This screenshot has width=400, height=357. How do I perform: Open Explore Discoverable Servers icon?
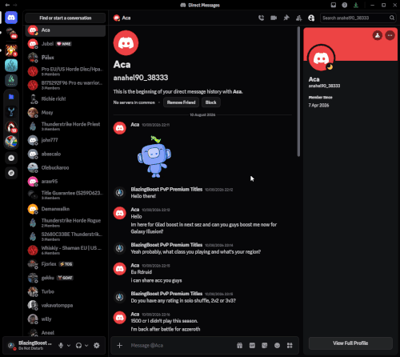tap(11, 173)
